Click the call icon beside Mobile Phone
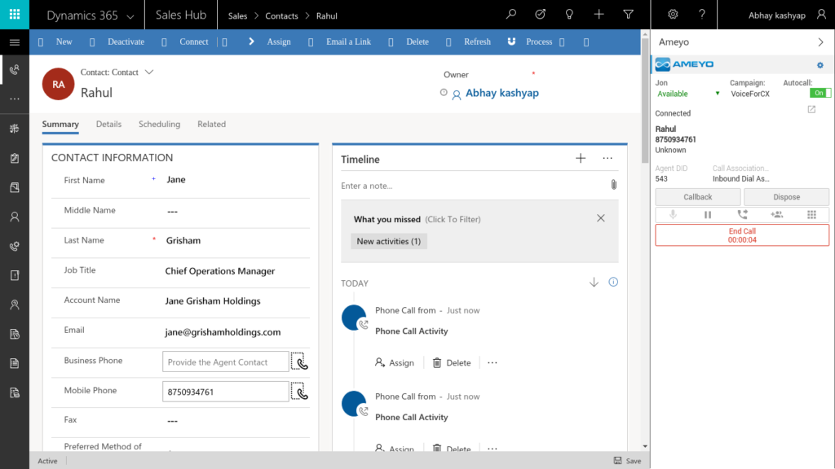The width and height of the screenshot is (835, 469). click(x=299, y=392)
